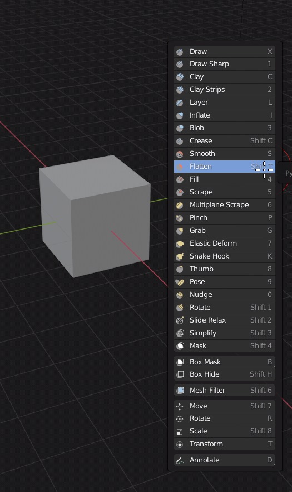Choose Rotate brush with Shift 1 shortcut
The height and width of the screenshot is (492, 292).
point(225,308)
